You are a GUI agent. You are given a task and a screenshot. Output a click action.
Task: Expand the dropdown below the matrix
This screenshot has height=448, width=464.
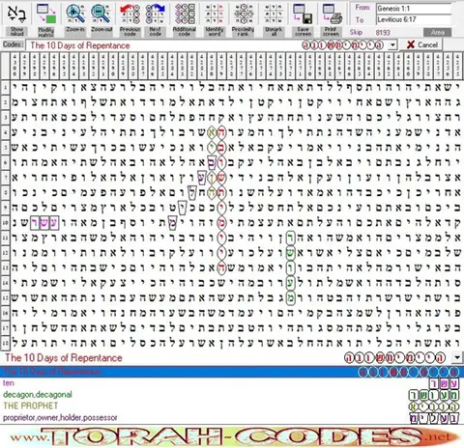click(x=457, y=357)
